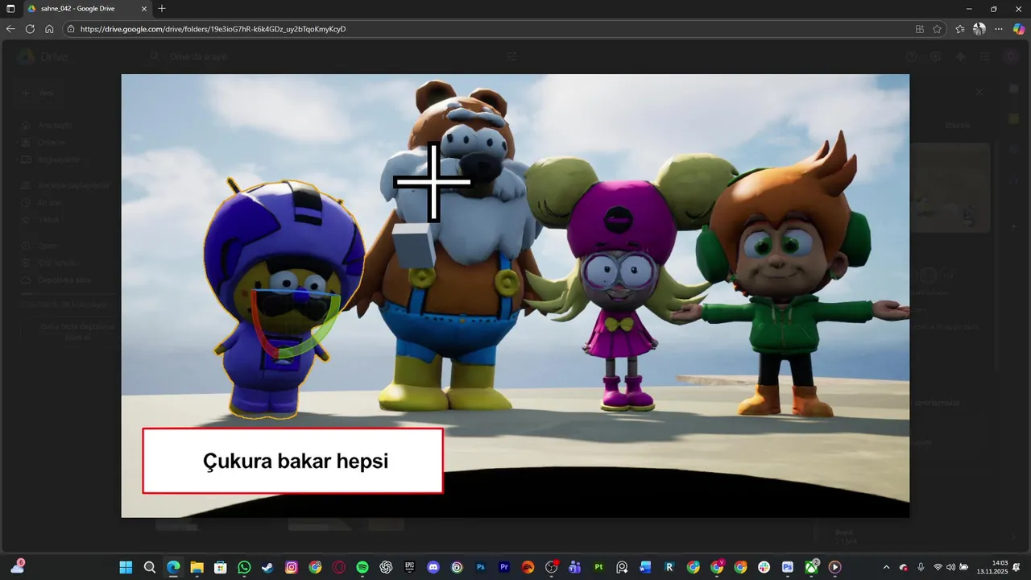Refresh the current page

coord(30,29)
